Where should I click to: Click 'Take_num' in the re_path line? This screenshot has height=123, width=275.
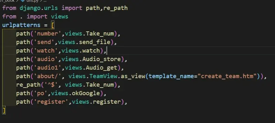pos(100,85)
